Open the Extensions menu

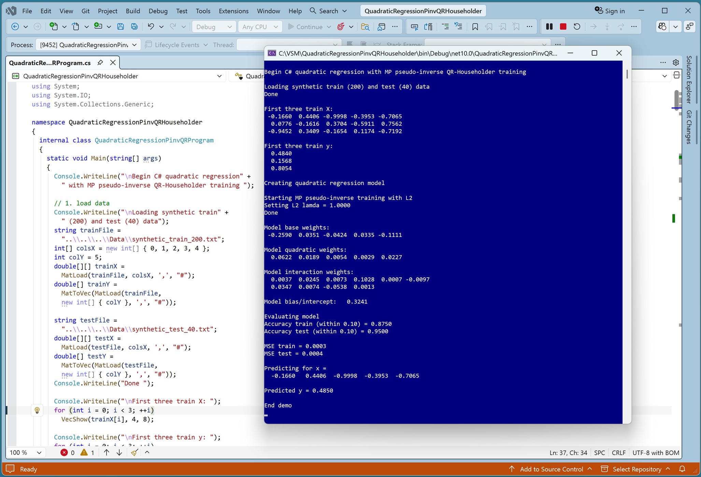click(x=233, y=11)
